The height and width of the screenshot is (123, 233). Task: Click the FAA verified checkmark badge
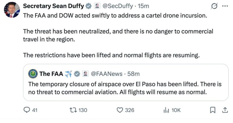pos(77,74)
